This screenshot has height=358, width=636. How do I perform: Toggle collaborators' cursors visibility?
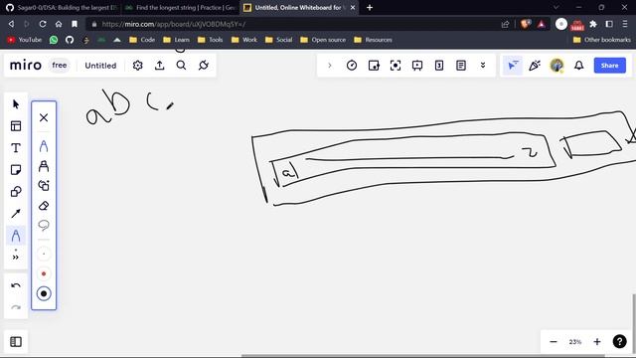tap(513, 66)
